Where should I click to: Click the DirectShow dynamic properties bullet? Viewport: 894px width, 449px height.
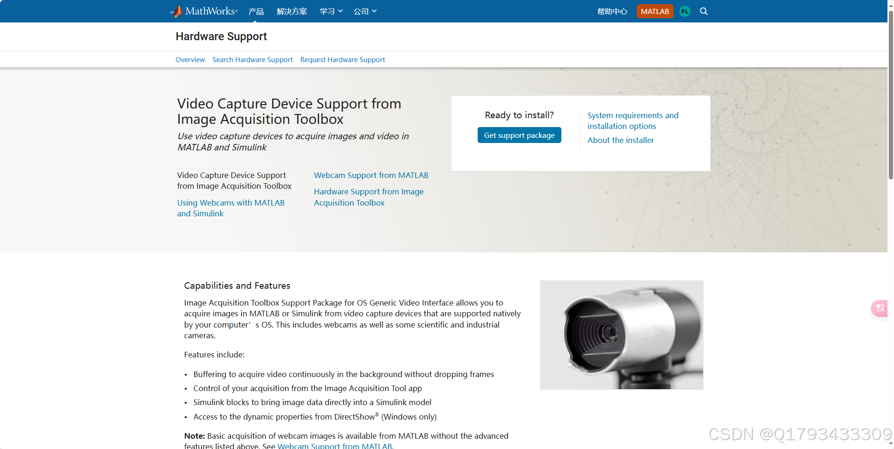coord(315,416)
